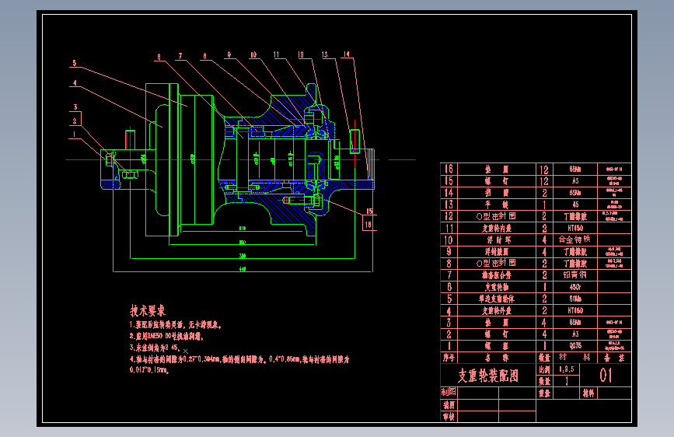Select the drawing number 01 in title block
This screenshot has width=674, height=437.
(606, 376)
